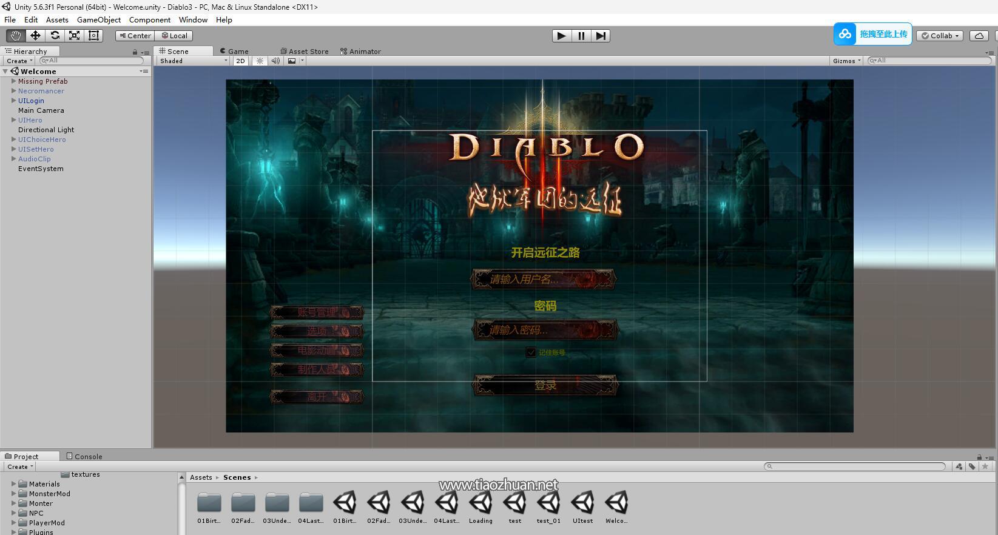Select the Scale tool

(x=74, y=36)
